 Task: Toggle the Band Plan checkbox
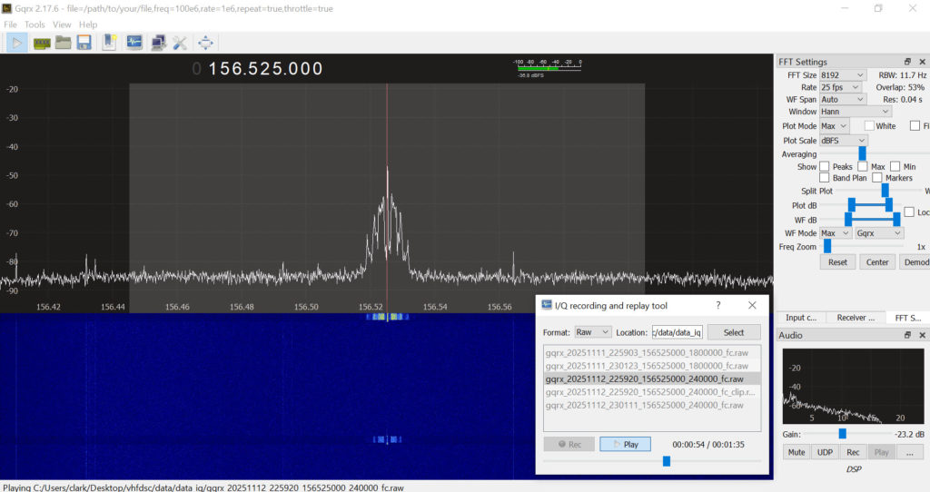[825, 178]
